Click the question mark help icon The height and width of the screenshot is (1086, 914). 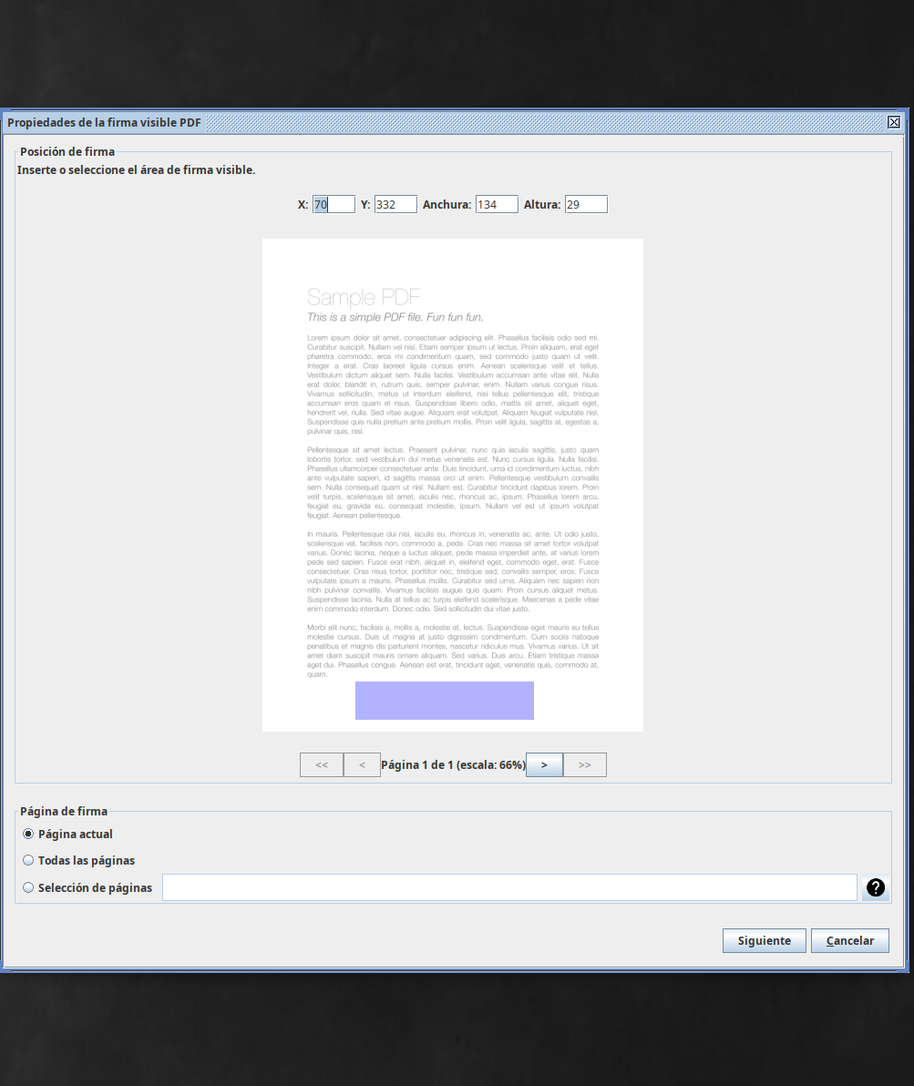pos(875,887)
